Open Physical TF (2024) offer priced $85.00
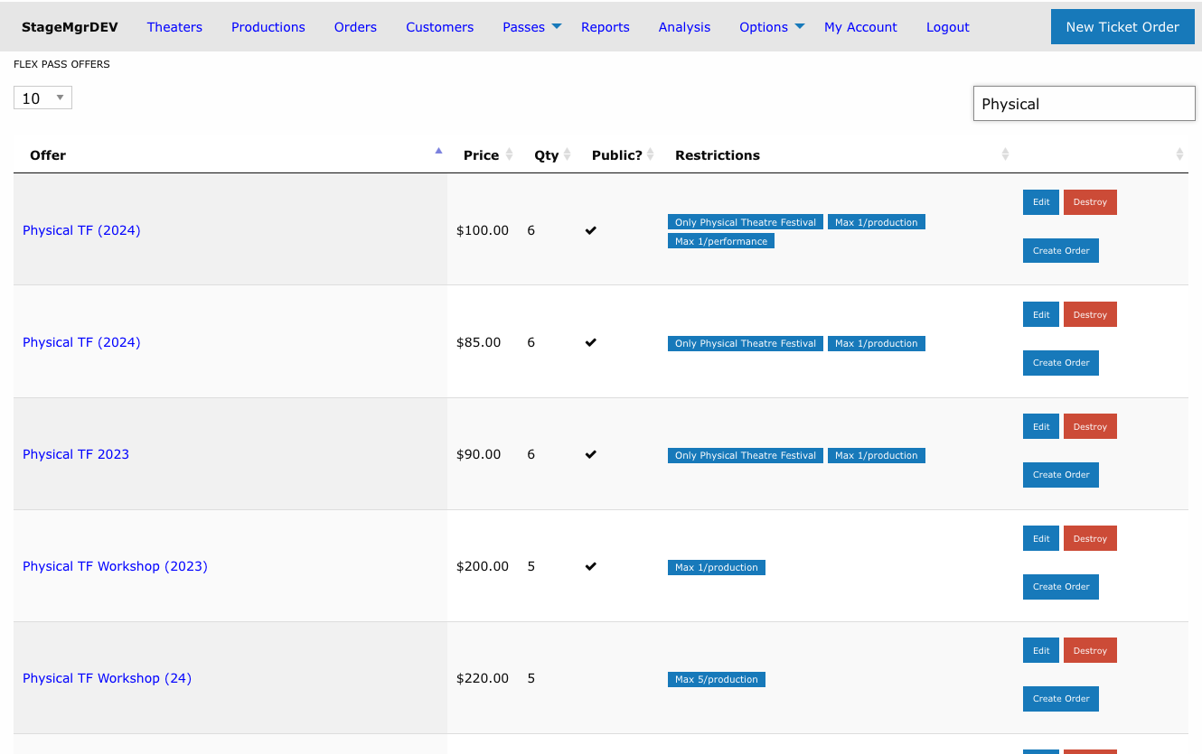 pyautogui.click(x=81, y=342)
